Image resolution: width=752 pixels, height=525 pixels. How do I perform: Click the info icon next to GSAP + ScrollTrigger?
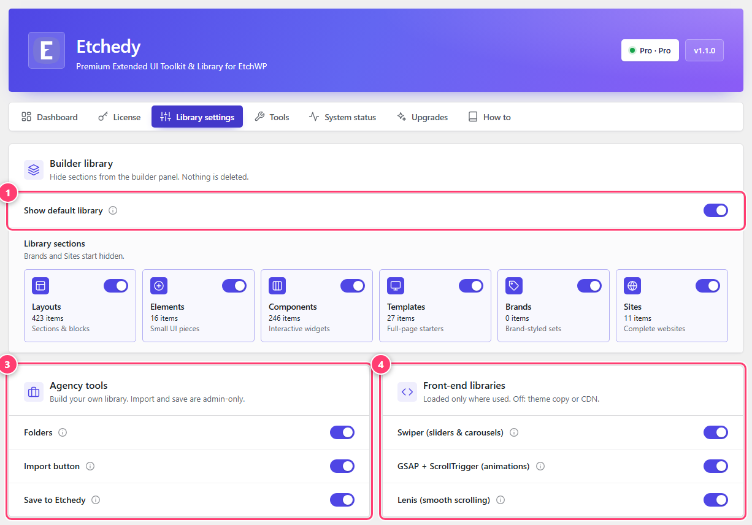540,466
